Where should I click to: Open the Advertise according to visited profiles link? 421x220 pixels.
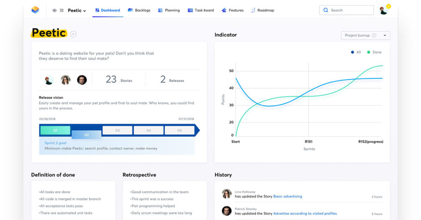click(x=305, y=213)
